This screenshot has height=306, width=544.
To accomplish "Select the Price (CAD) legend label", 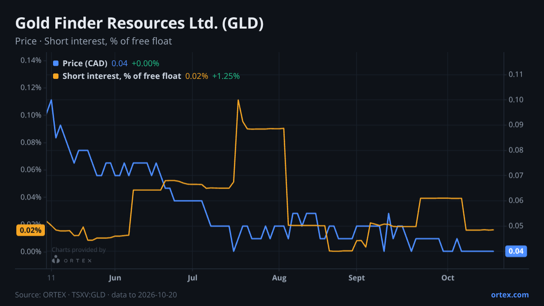I will (85, 63).
